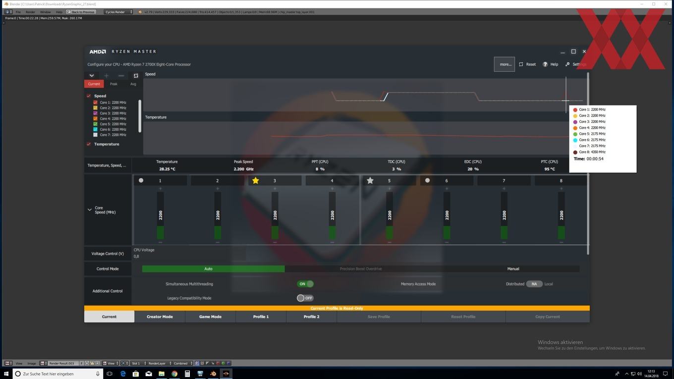Viewport: 674px width, 379px height.
Task: Open Blender's File menu
Action: pos(18,12)
